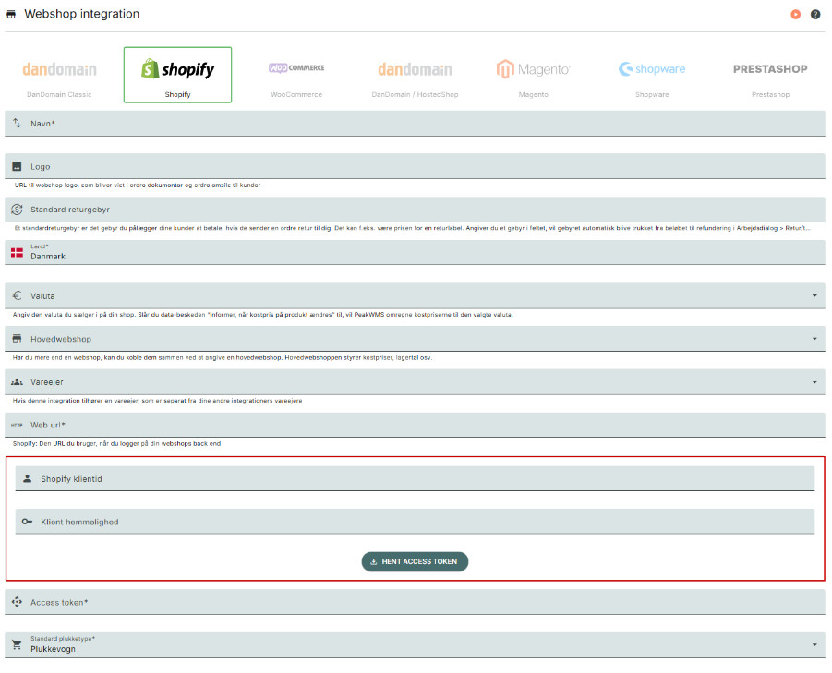
Task: Open the help question mark icon
Action: click(815, 15)
